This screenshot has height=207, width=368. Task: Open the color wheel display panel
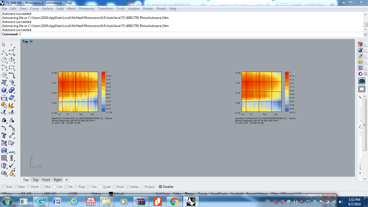[360, 74]
